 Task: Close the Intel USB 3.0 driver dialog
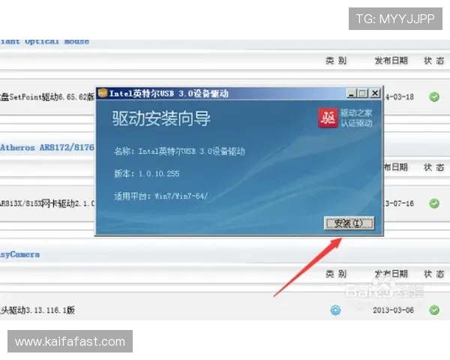pyautogui.click(x=375, y=94)
